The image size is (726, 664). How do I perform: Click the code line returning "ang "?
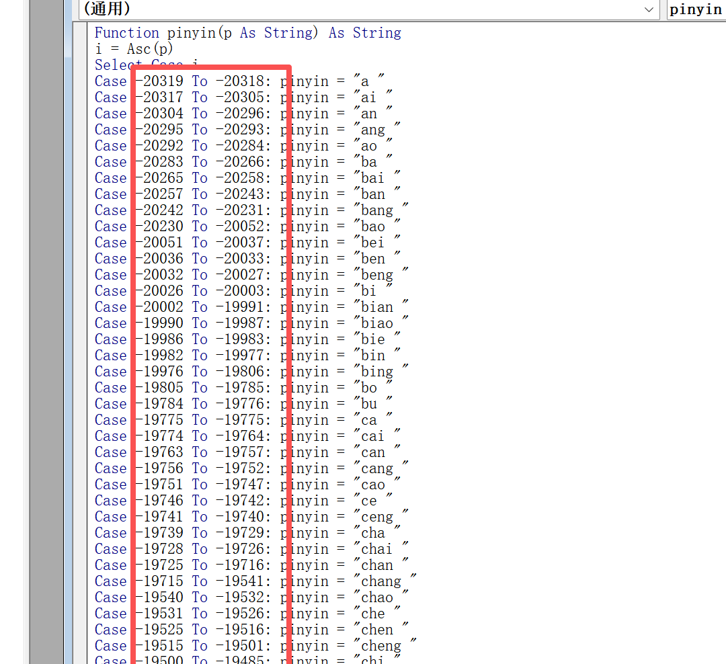pyautogui.click(x=247, y=130)
